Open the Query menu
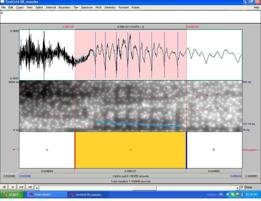 (20, 7)
